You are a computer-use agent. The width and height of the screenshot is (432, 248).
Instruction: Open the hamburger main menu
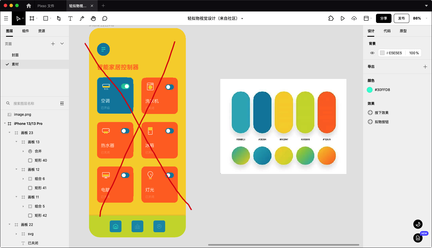[6, 18]
